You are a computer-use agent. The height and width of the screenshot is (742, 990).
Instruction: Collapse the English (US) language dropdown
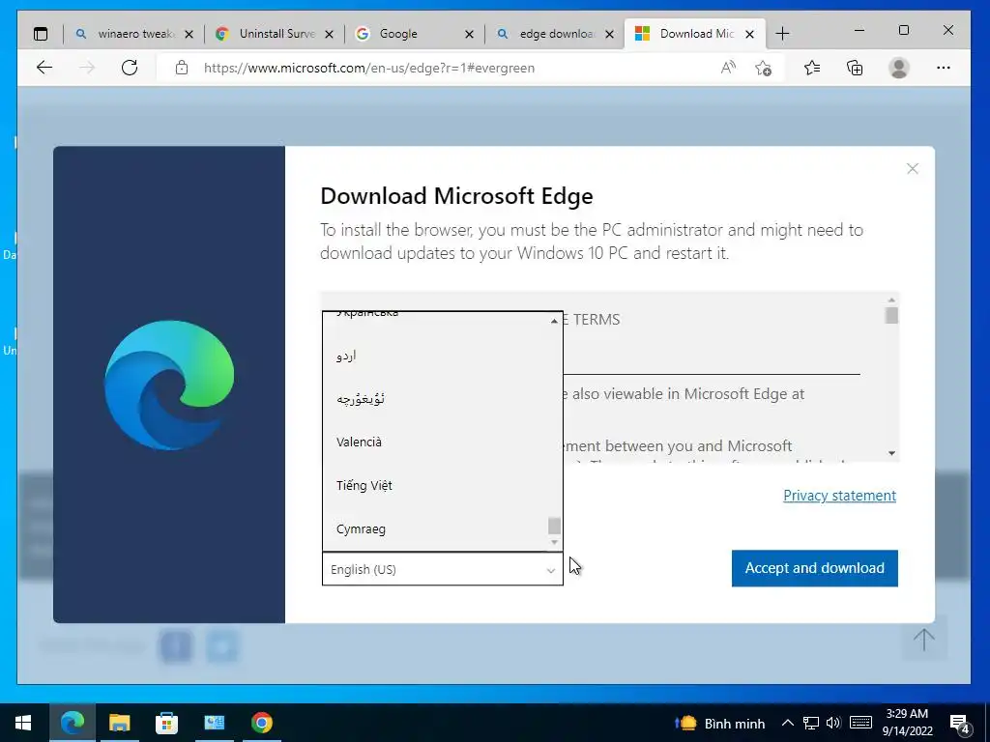click(442, 569)
